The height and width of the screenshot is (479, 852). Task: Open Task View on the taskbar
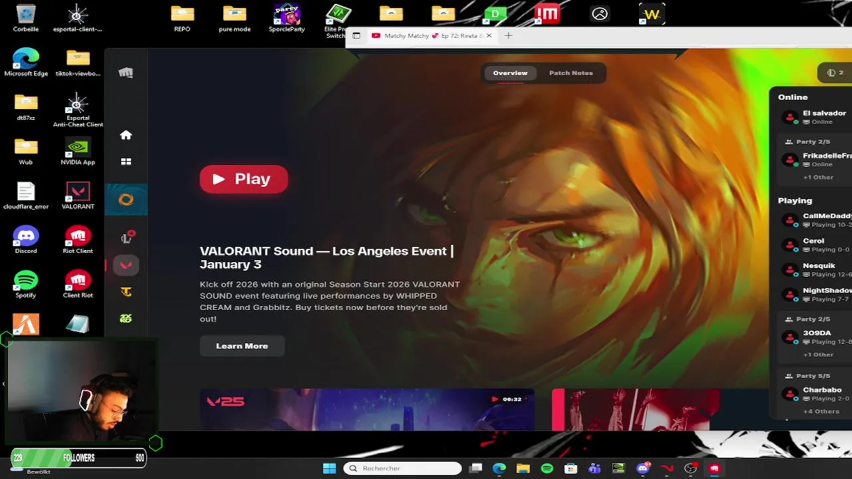tap(475, 468)
